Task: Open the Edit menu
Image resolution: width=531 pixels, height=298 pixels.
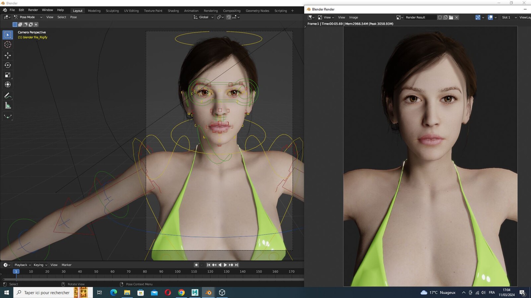Action: pyautogui.click(x=21, y=10)
